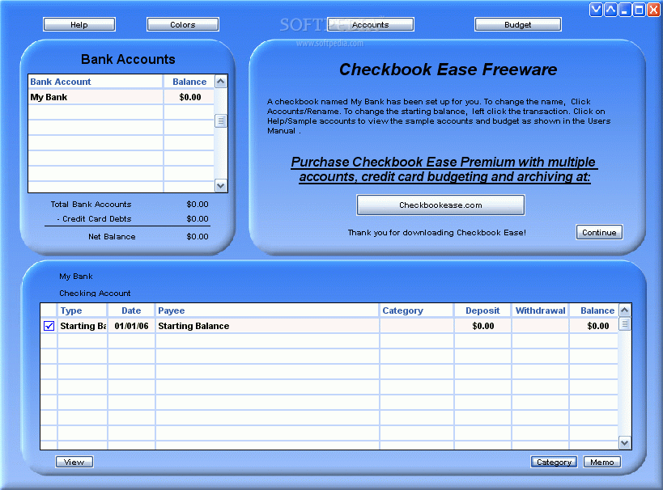Click Balance header in Bank Accounts list
The image size is (663, 490).
click(189, 82)
